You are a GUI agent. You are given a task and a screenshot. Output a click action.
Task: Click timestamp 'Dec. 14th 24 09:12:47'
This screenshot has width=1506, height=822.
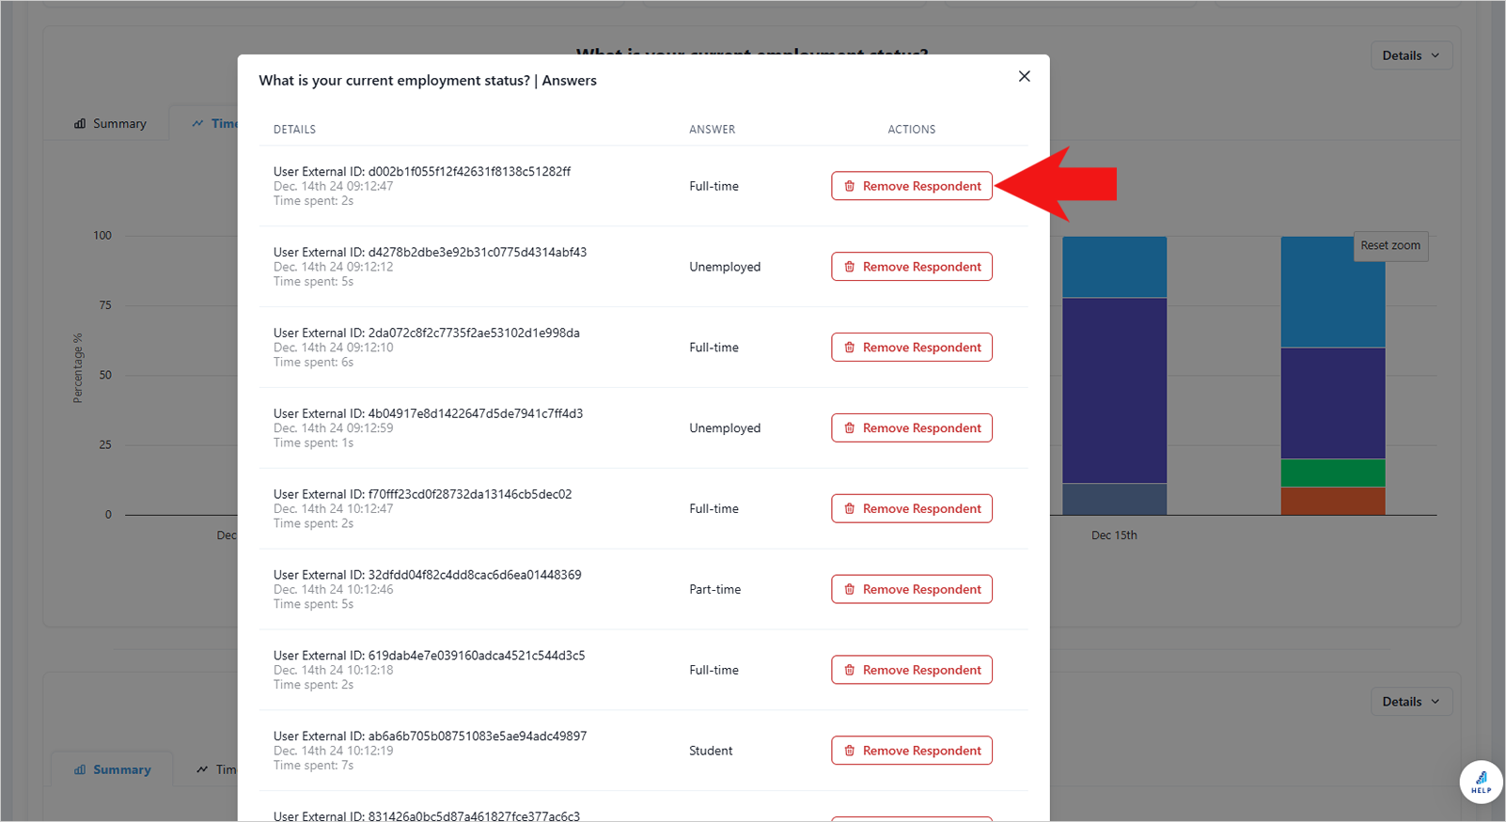tap(333, 186)
